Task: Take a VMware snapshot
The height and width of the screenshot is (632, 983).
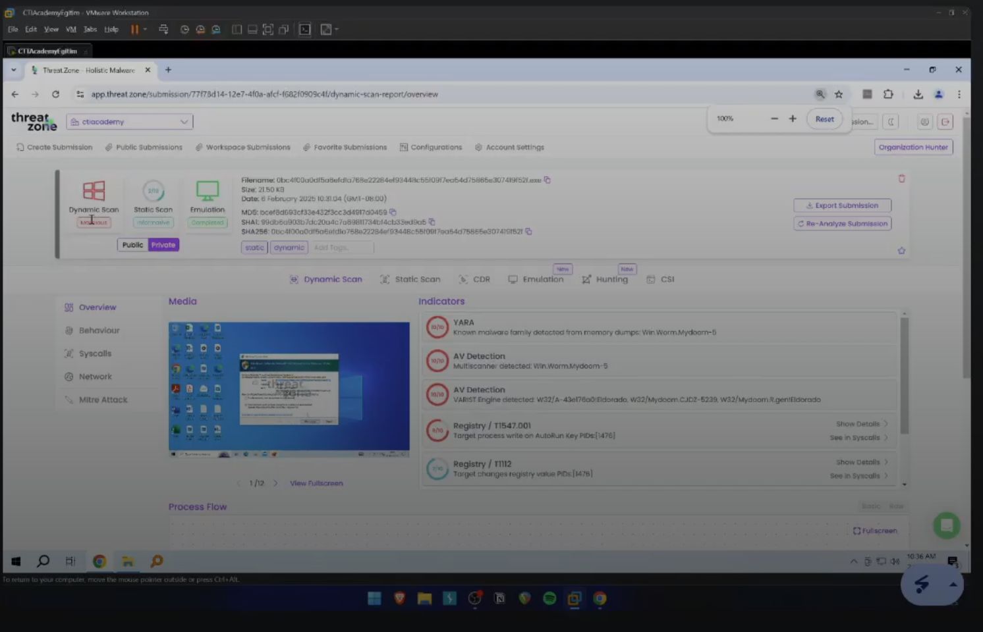Action: click(x=184, y=29)
